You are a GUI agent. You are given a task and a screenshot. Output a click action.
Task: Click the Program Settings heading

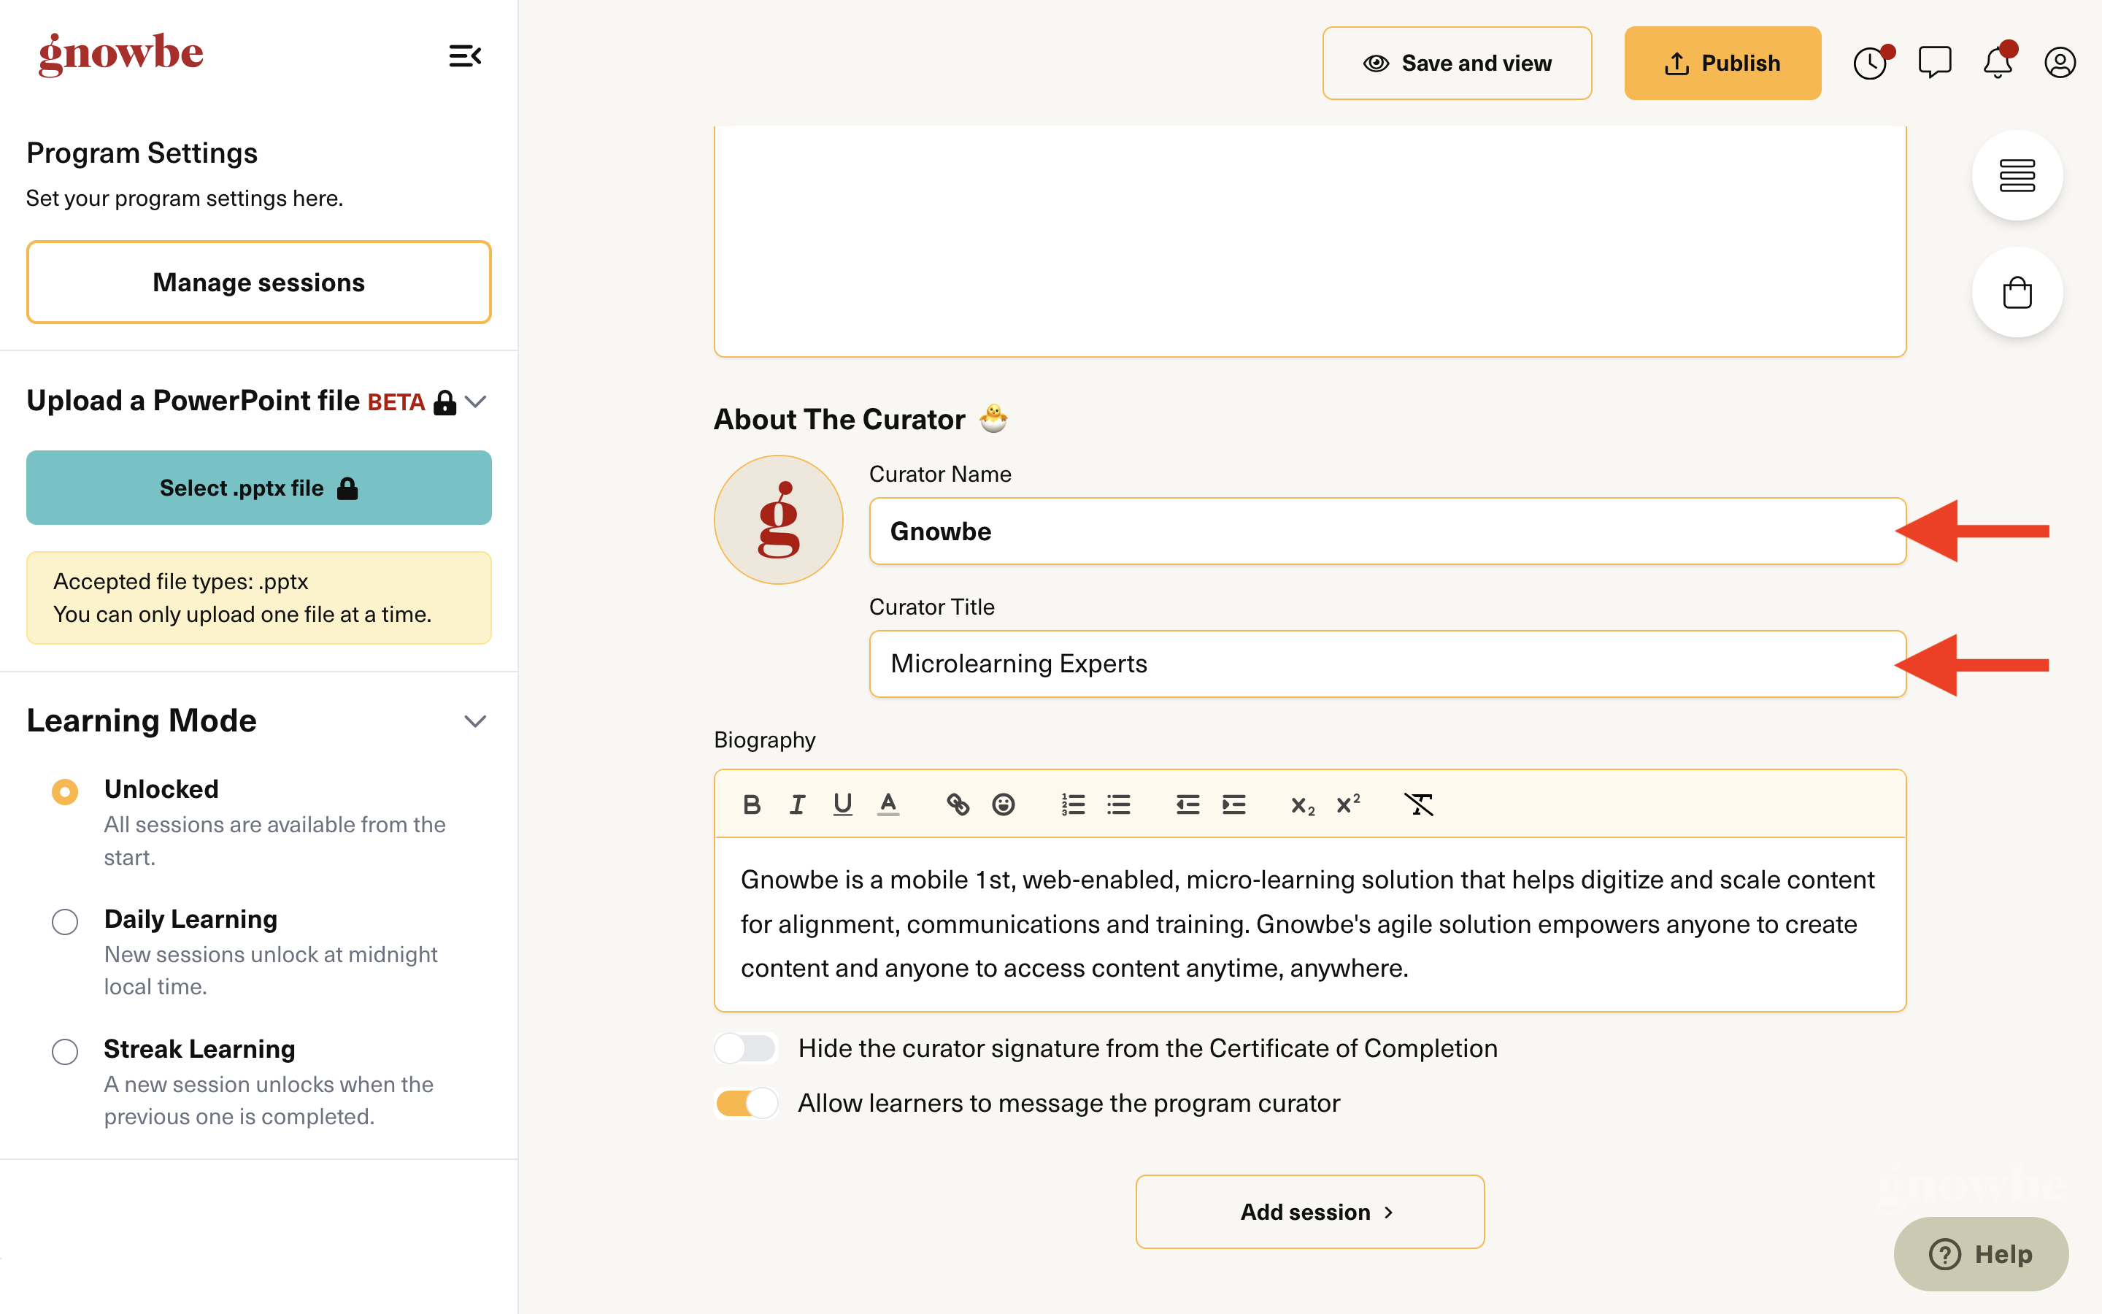tap(142, 153)
